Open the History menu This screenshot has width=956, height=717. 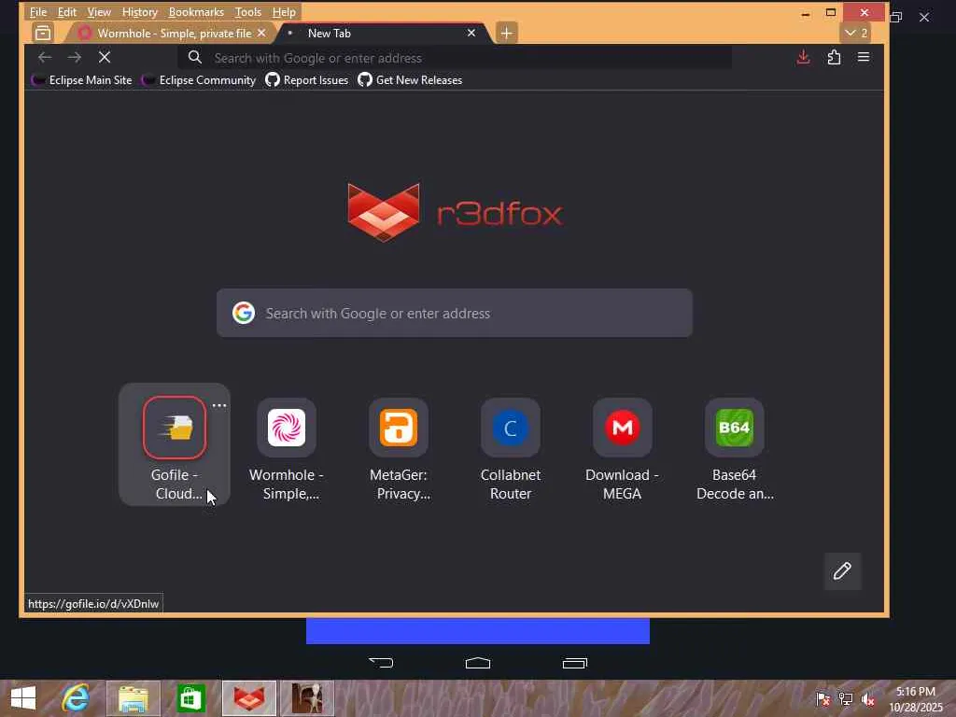[140, 12]
